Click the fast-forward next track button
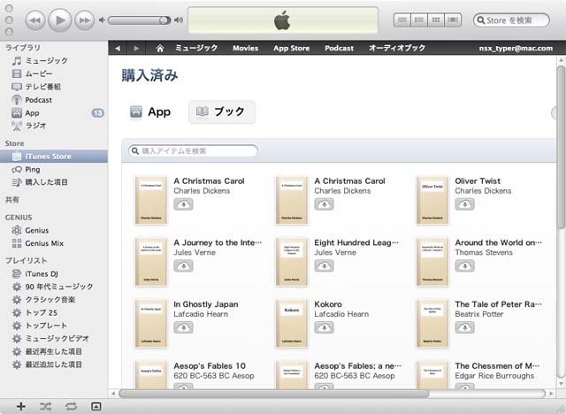This screenshot has height=414, width=566. [85, 20]
